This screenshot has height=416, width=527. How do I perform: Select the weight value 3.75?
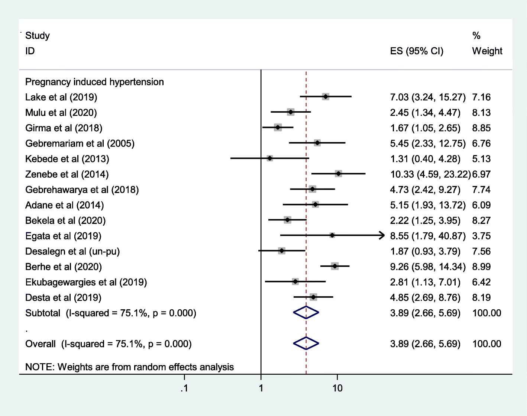(481, 236)
